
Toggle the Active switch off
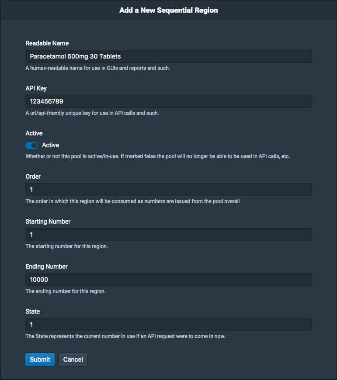click(x=31, y=145)
